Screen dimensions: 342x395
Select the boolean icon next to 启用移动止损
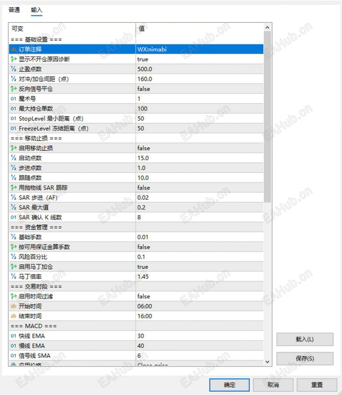coord(13,148)
